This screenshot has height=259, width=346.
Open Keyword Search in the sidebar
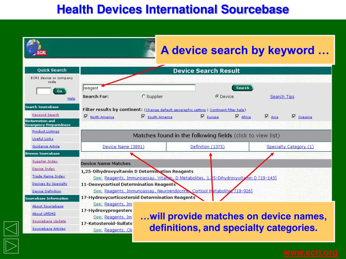point(46,115)
